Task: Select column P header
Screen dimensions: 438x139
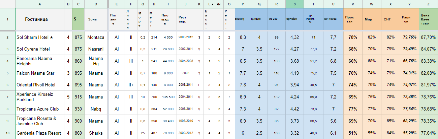Action: click(x=243, y=4)
